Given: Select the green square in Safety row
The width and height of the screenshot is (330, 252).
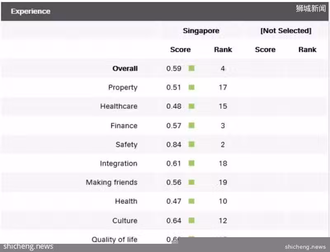Looking at the screenshot, I should (191, 144).
